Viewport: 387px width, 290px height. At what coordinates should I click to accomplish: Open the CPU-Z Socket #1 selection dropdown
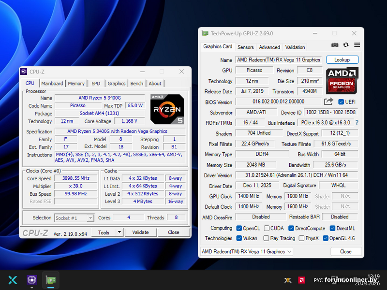(74, 218)
